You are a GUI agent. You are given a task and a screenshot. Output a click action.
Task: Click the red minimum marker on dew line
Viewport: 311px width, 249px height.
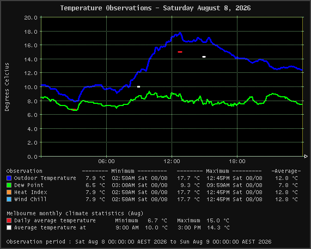[74, 109]
